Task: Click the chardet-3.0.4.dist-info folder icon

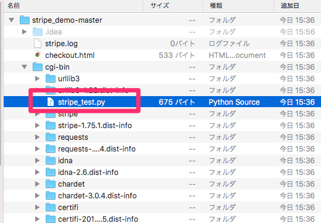Action: [51, 195]
